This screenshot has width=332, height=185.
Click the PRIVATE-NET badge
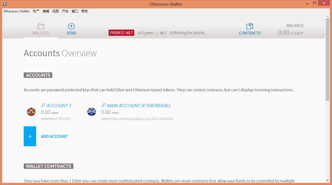click(122, 33)
